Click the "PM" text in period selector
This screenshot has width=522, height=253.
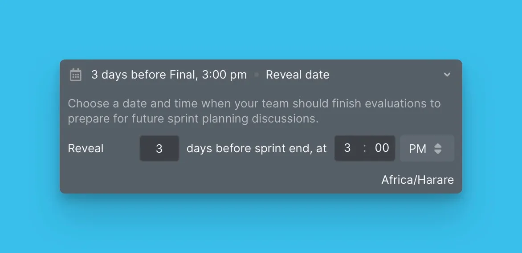click(x=417, y=149)
